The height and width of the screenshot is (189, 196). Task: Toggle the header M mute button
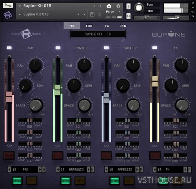point(129,16)
